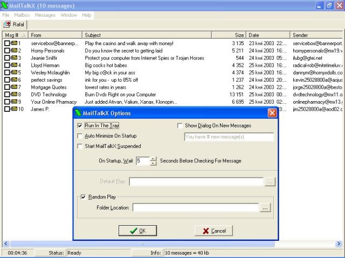The height and width of the screenshot is (258, 345).
Task: Close the MailTalkX Options dialog
Action: (x=272, y=113)
